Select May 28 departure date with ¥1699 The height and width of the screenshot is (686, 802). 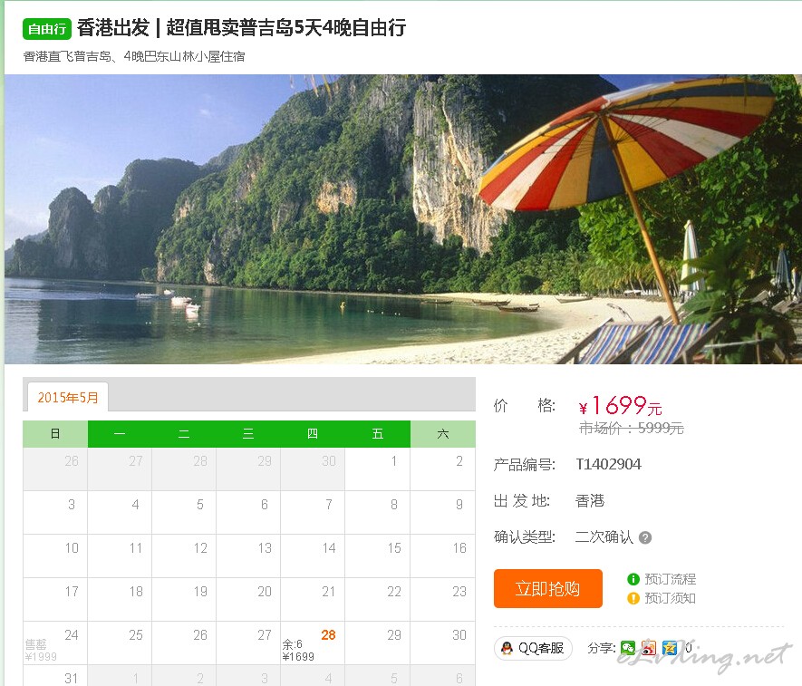313,643
